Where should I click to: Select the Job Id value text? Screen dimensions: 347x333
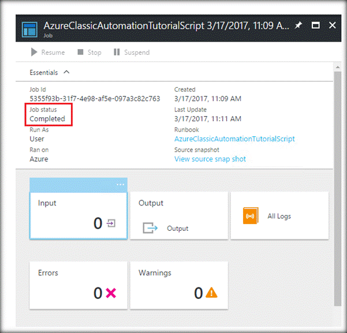(95, 99)
